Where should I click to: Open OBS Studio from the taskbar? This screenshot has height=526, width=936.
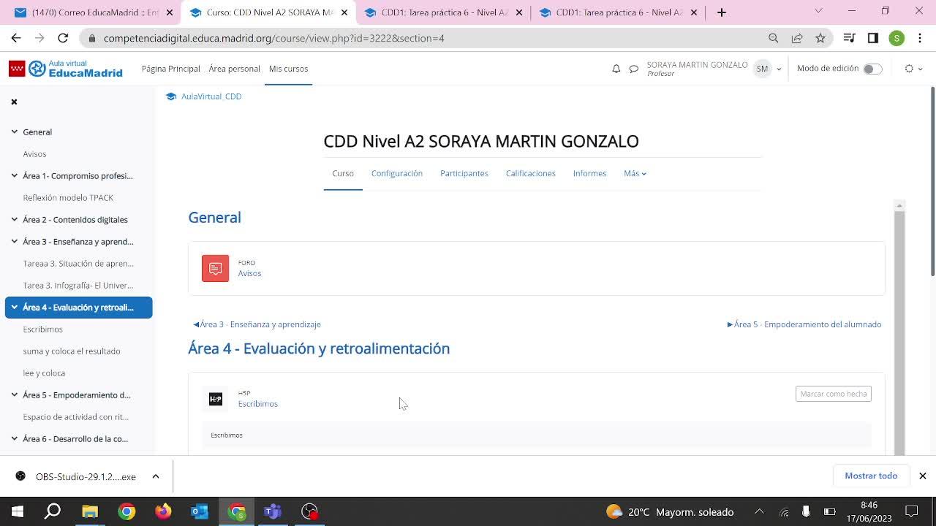pyautogui.click(x=309, y=511)
